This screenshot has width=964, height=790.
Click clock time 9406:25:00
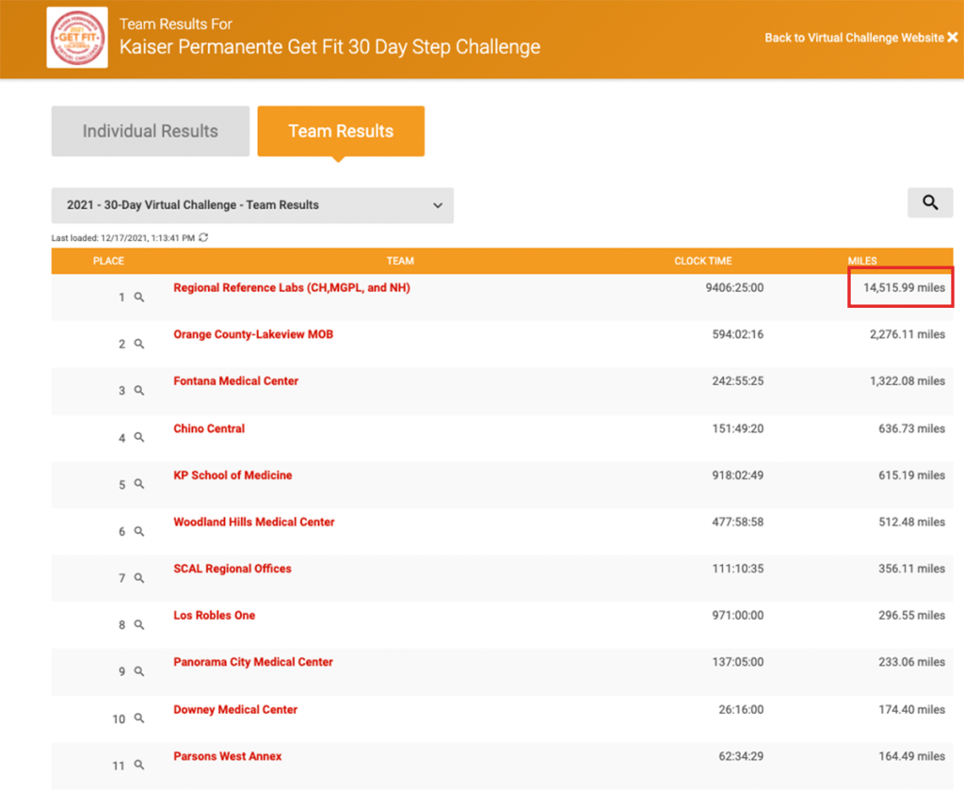(734, 288)
